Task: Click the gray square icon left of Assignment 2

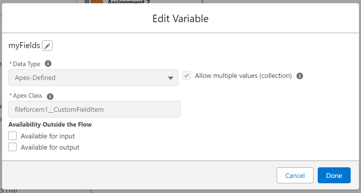Action: (x=87, y=2)
